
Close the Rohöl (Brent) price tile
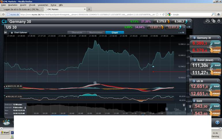(x=219, y=60)
